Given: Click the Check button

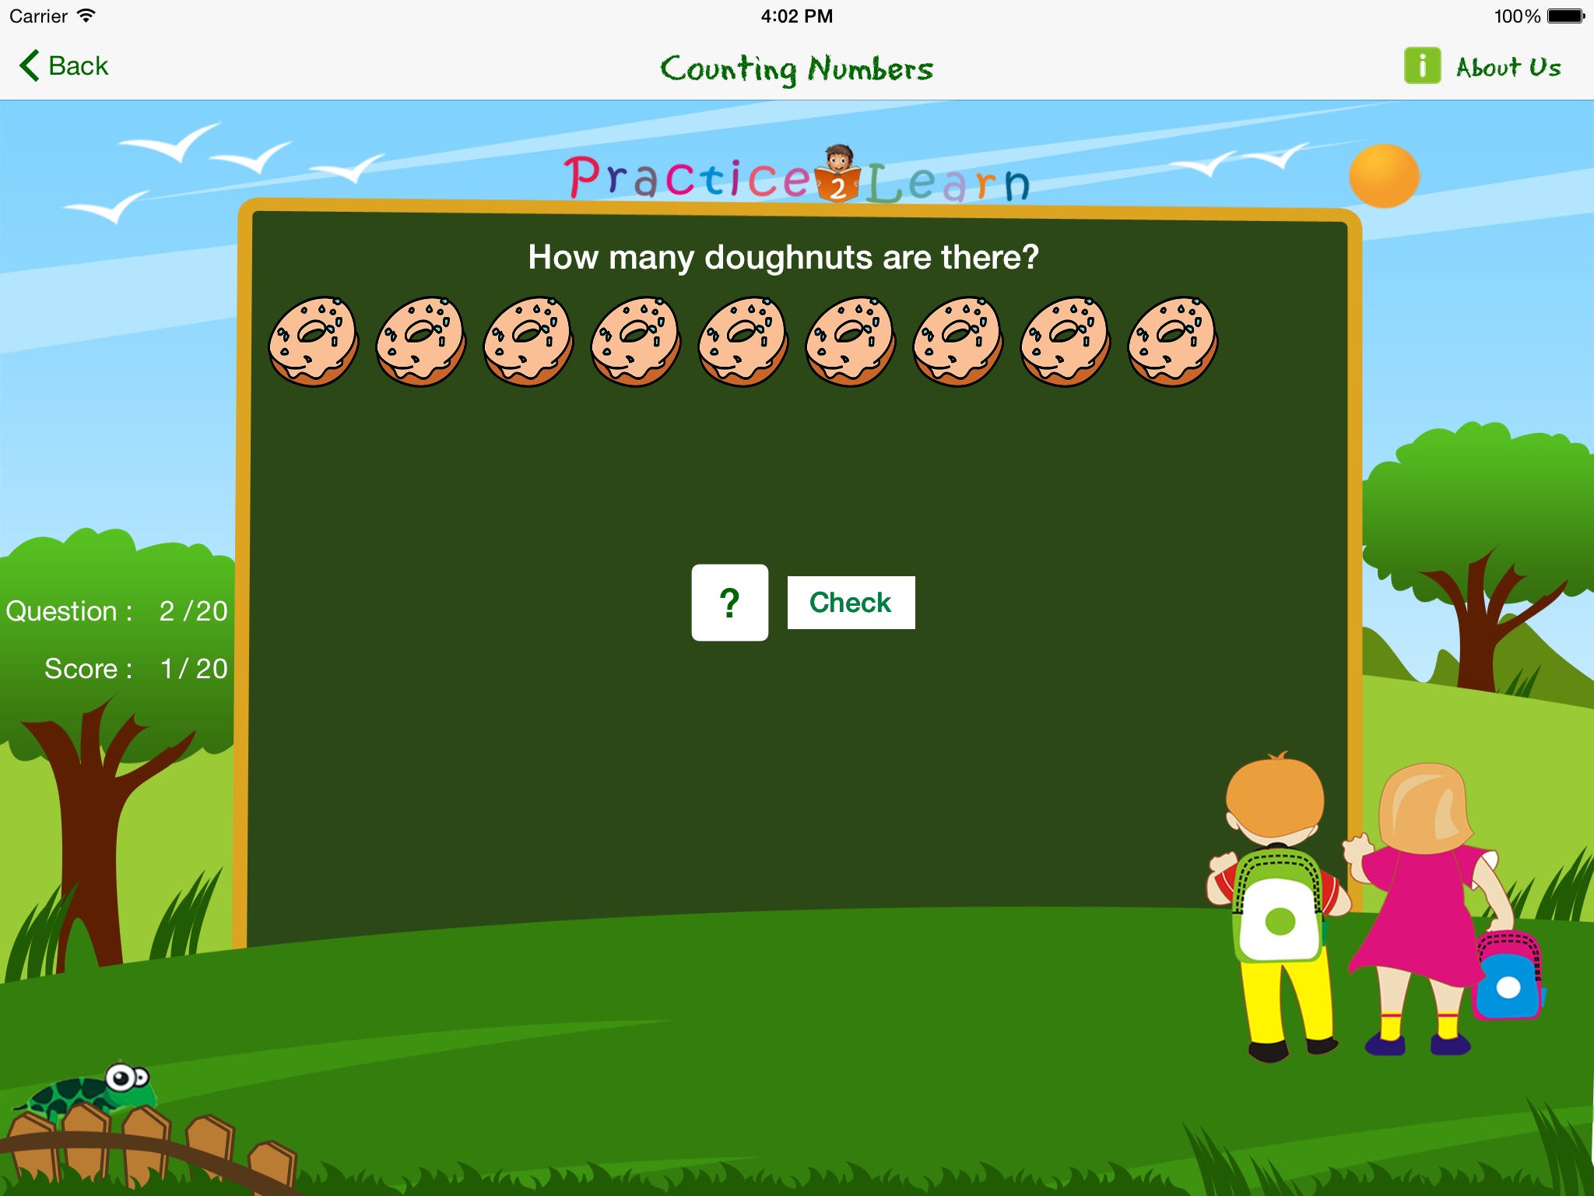Looking at the screenshot, I should tap(851, 603).
